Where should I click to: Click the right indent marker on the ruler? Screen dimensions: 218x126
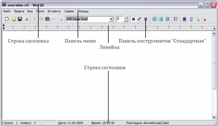click(x=214, y=28)
